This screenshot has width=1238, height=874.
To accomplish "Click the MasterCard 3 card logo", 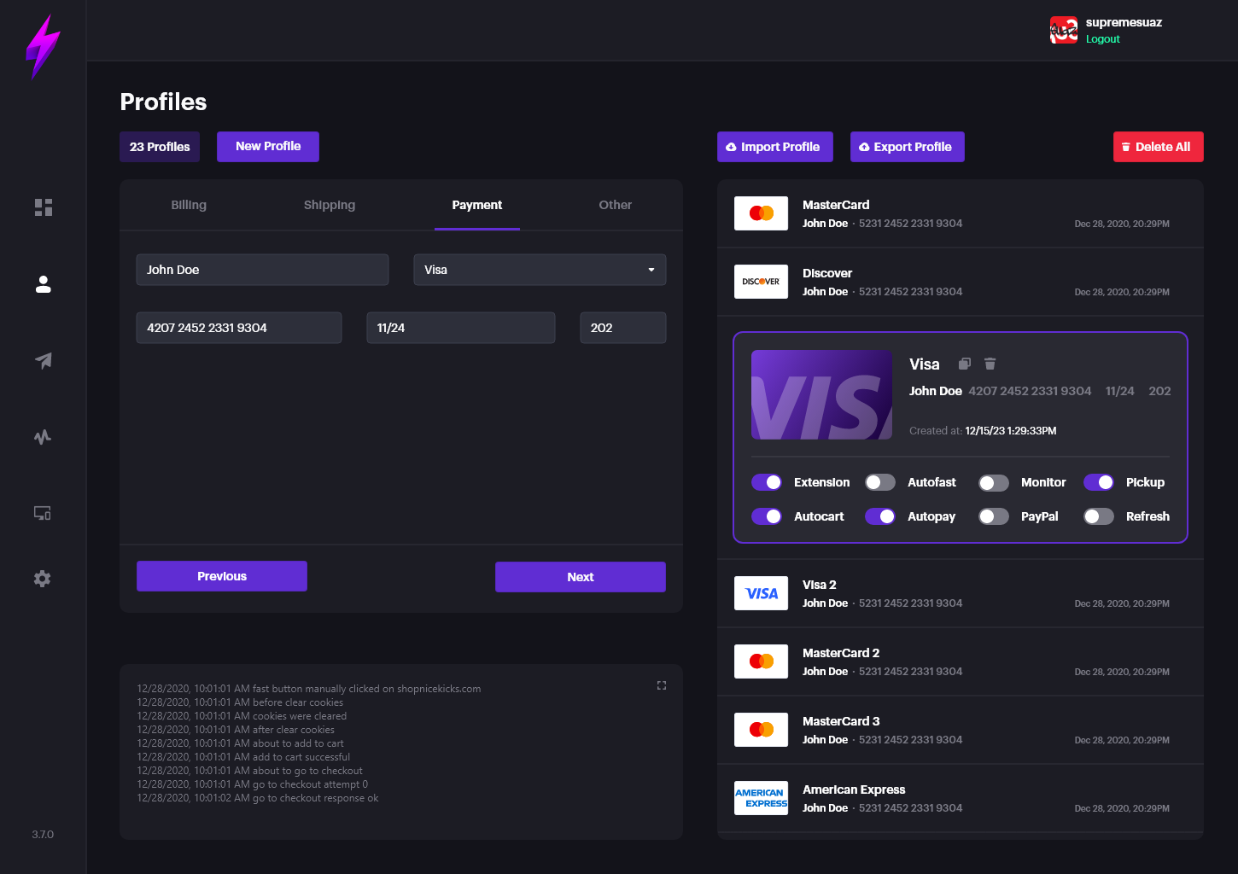I will [x=762, y=730].
